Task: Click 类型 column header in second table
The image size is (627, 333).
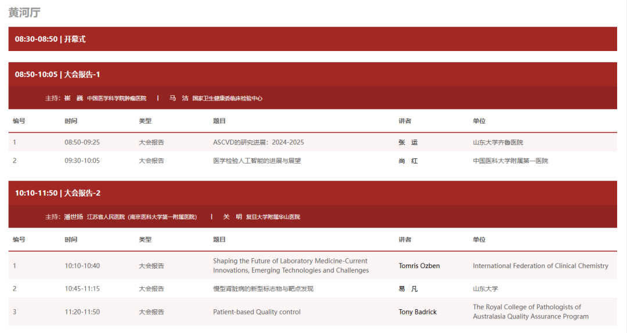Action: [x=145, y=240]
